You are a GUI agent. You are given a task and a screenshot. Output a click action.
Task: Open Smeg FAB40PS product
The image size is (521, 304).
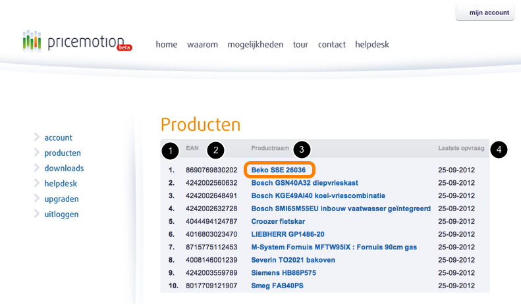277,286
